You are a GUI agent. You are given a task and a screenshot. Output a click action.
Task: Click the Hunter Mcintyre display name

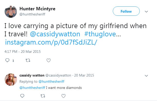tap(37, 9)
